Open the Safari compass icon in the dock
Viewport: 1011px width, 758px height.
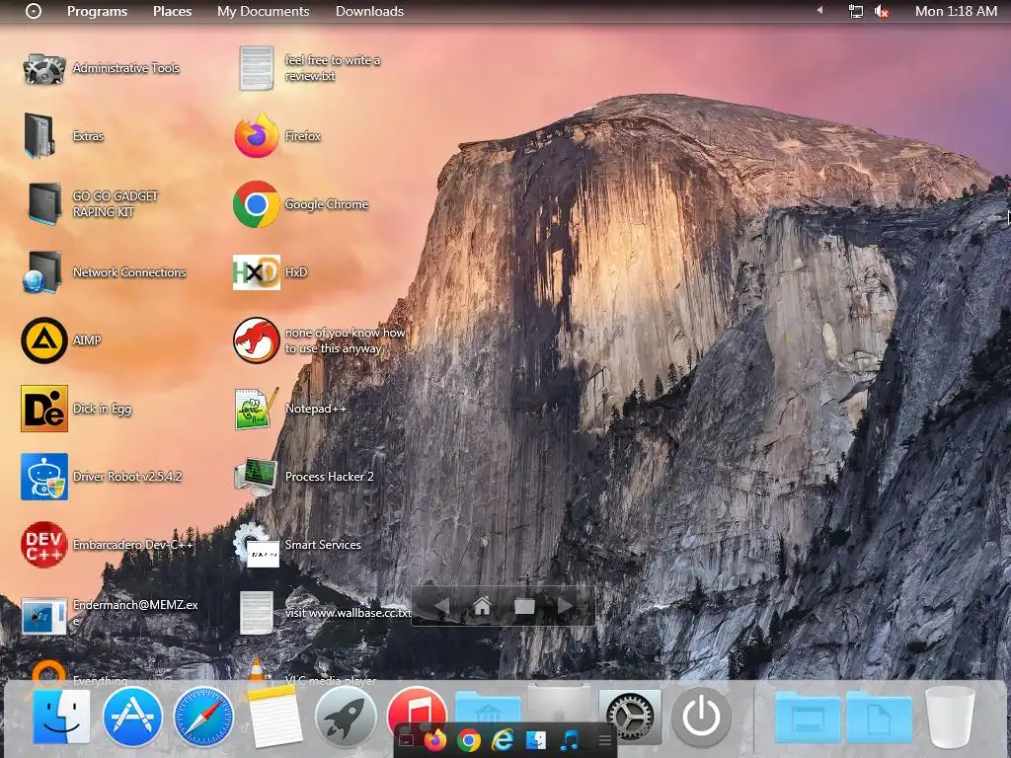203,717
